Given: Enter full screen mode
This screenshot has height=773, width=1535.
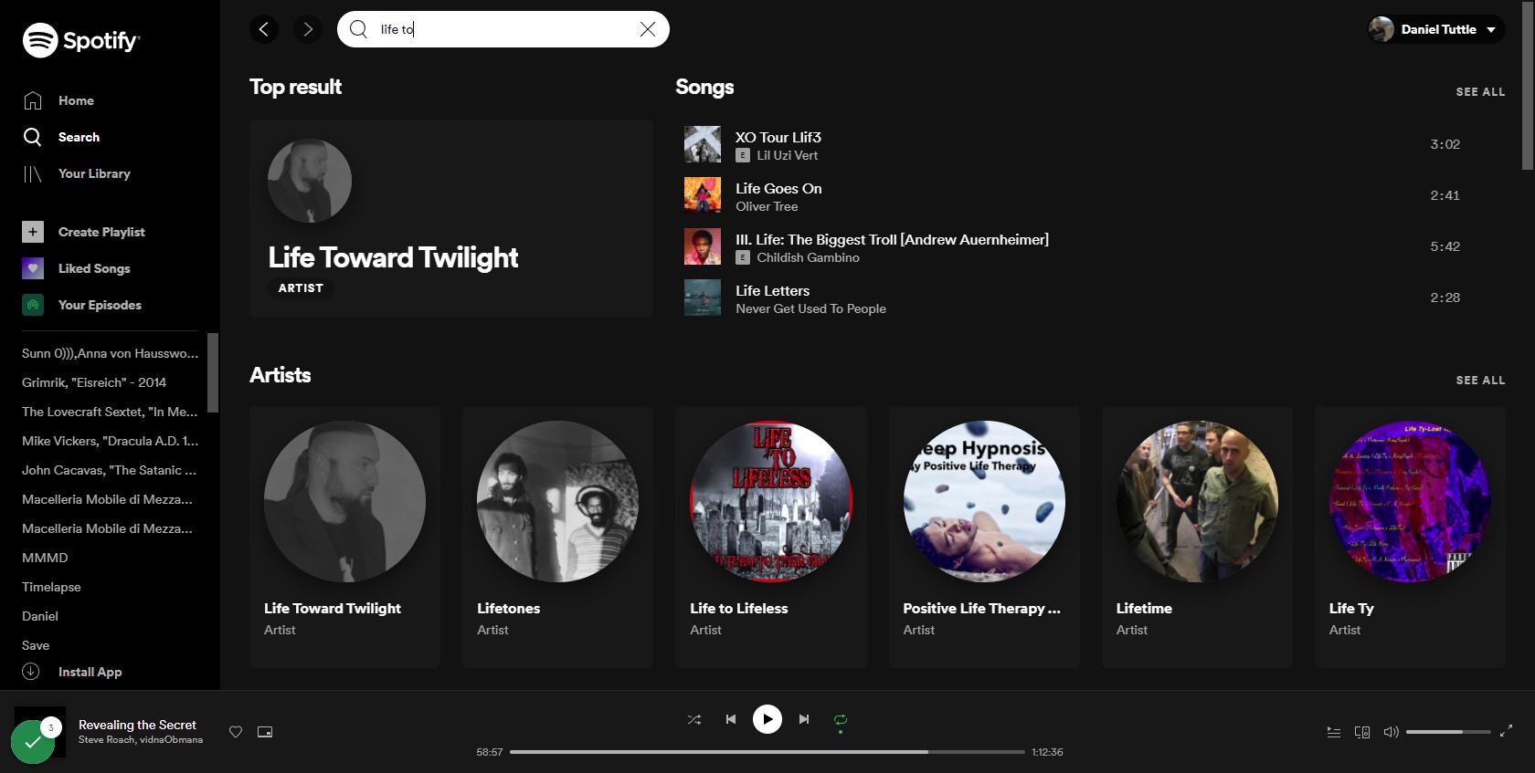Looking at the screenshot, I should (x=1506, y=731).
